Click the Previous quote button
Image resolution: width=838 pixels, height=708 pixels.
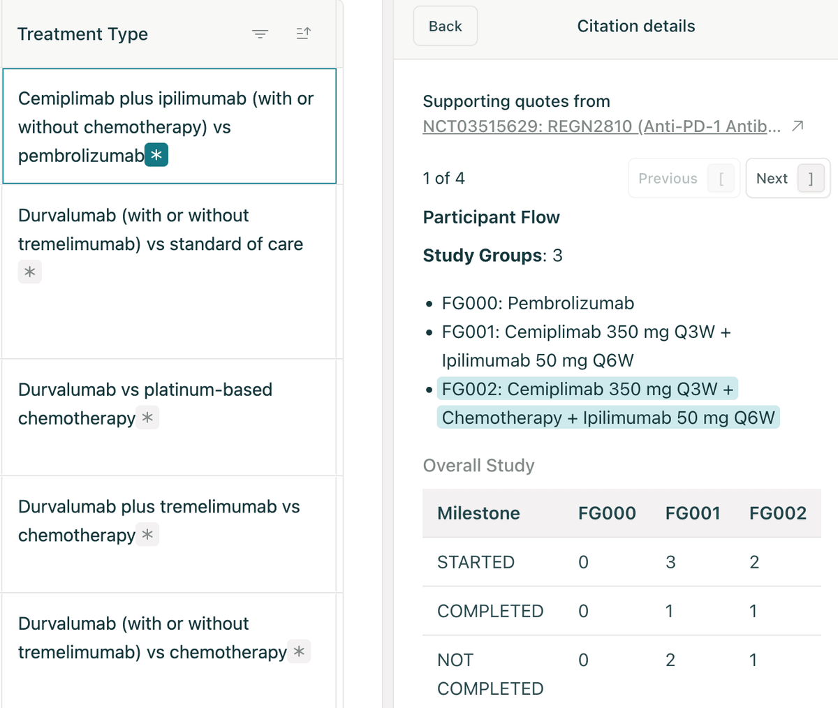(684, 179)
